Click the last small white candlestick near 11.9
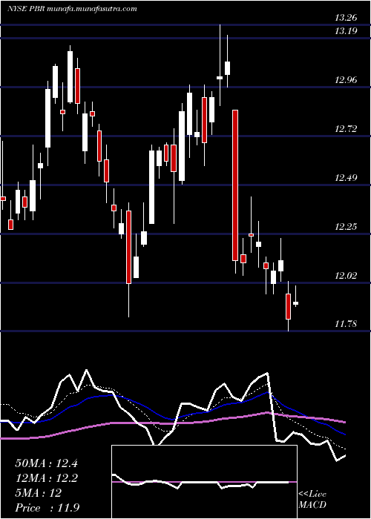 coord(295,303)
